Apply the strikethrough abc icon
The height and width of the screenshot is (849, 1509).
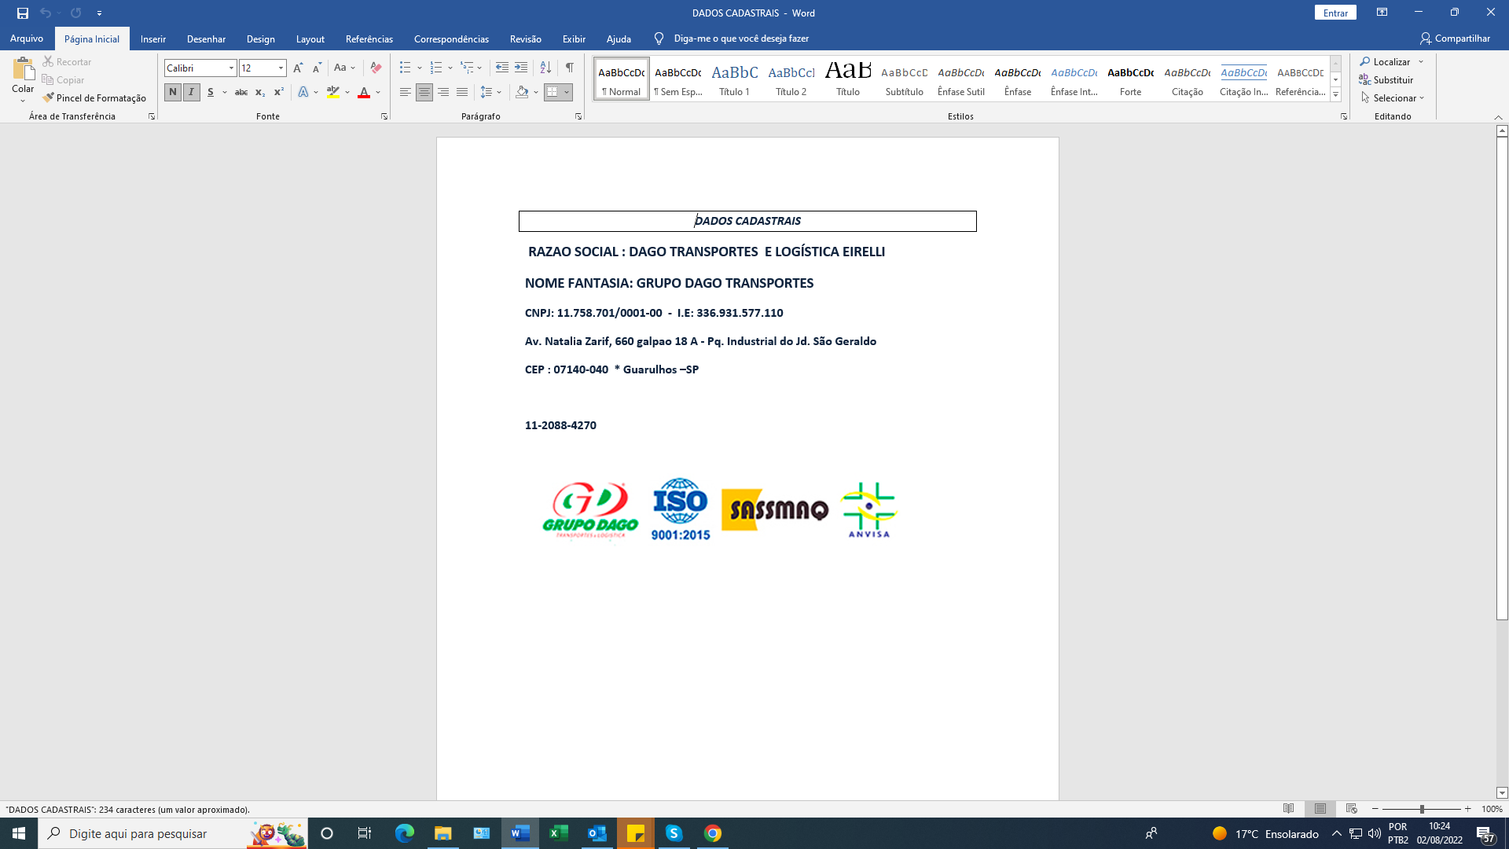click(241, 93)
